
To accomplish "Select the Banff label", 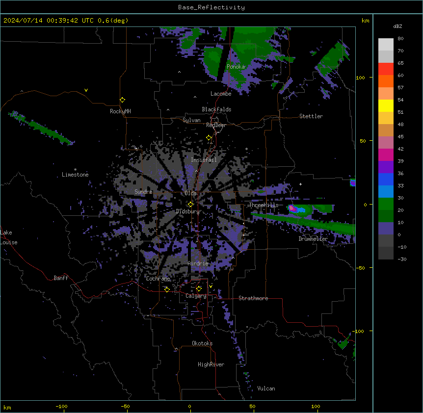I will [x=61, y=278].
